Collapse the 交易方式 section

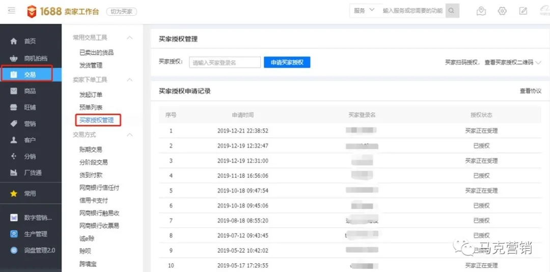pyautogui.click(x=130, y=135)
